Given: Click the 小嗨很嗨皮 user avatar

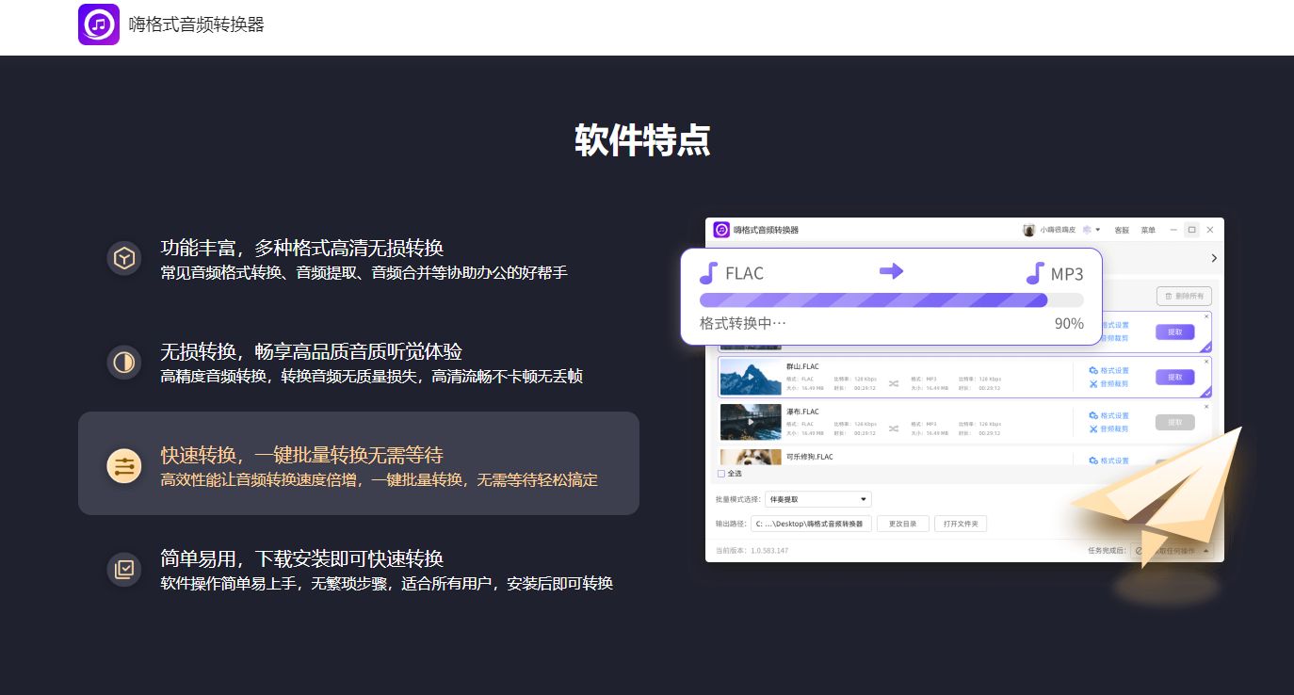Looking at the screenshot, I should click(x=1029, y=230).
